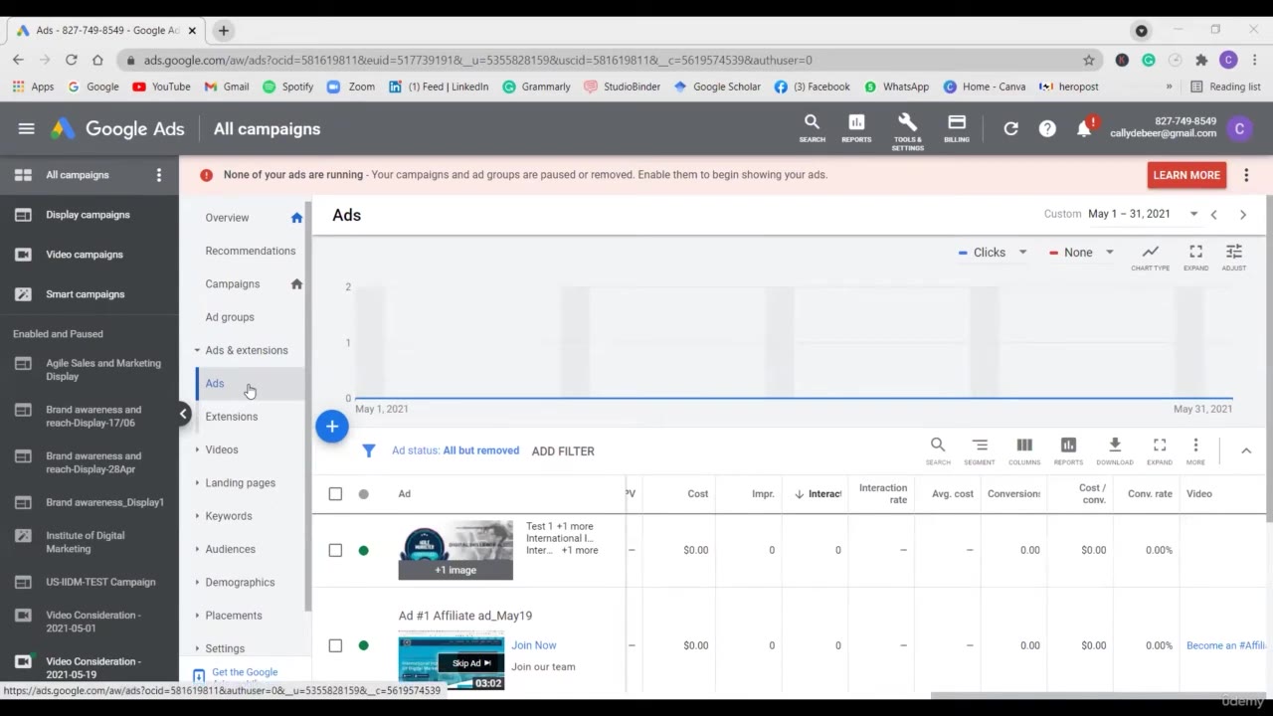Click the LEARN MORE button in the warning banner
This screenshot has height=716, width=1273.
tap(1186, 174)
